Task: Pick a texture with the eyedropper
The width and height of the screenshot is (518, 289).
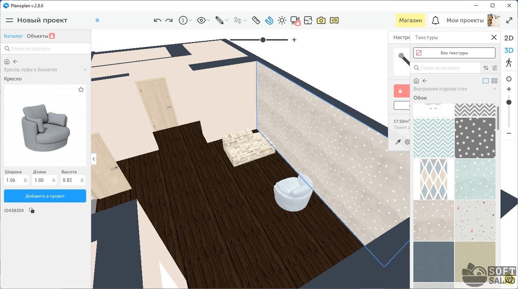Action: tap(398, 142)
